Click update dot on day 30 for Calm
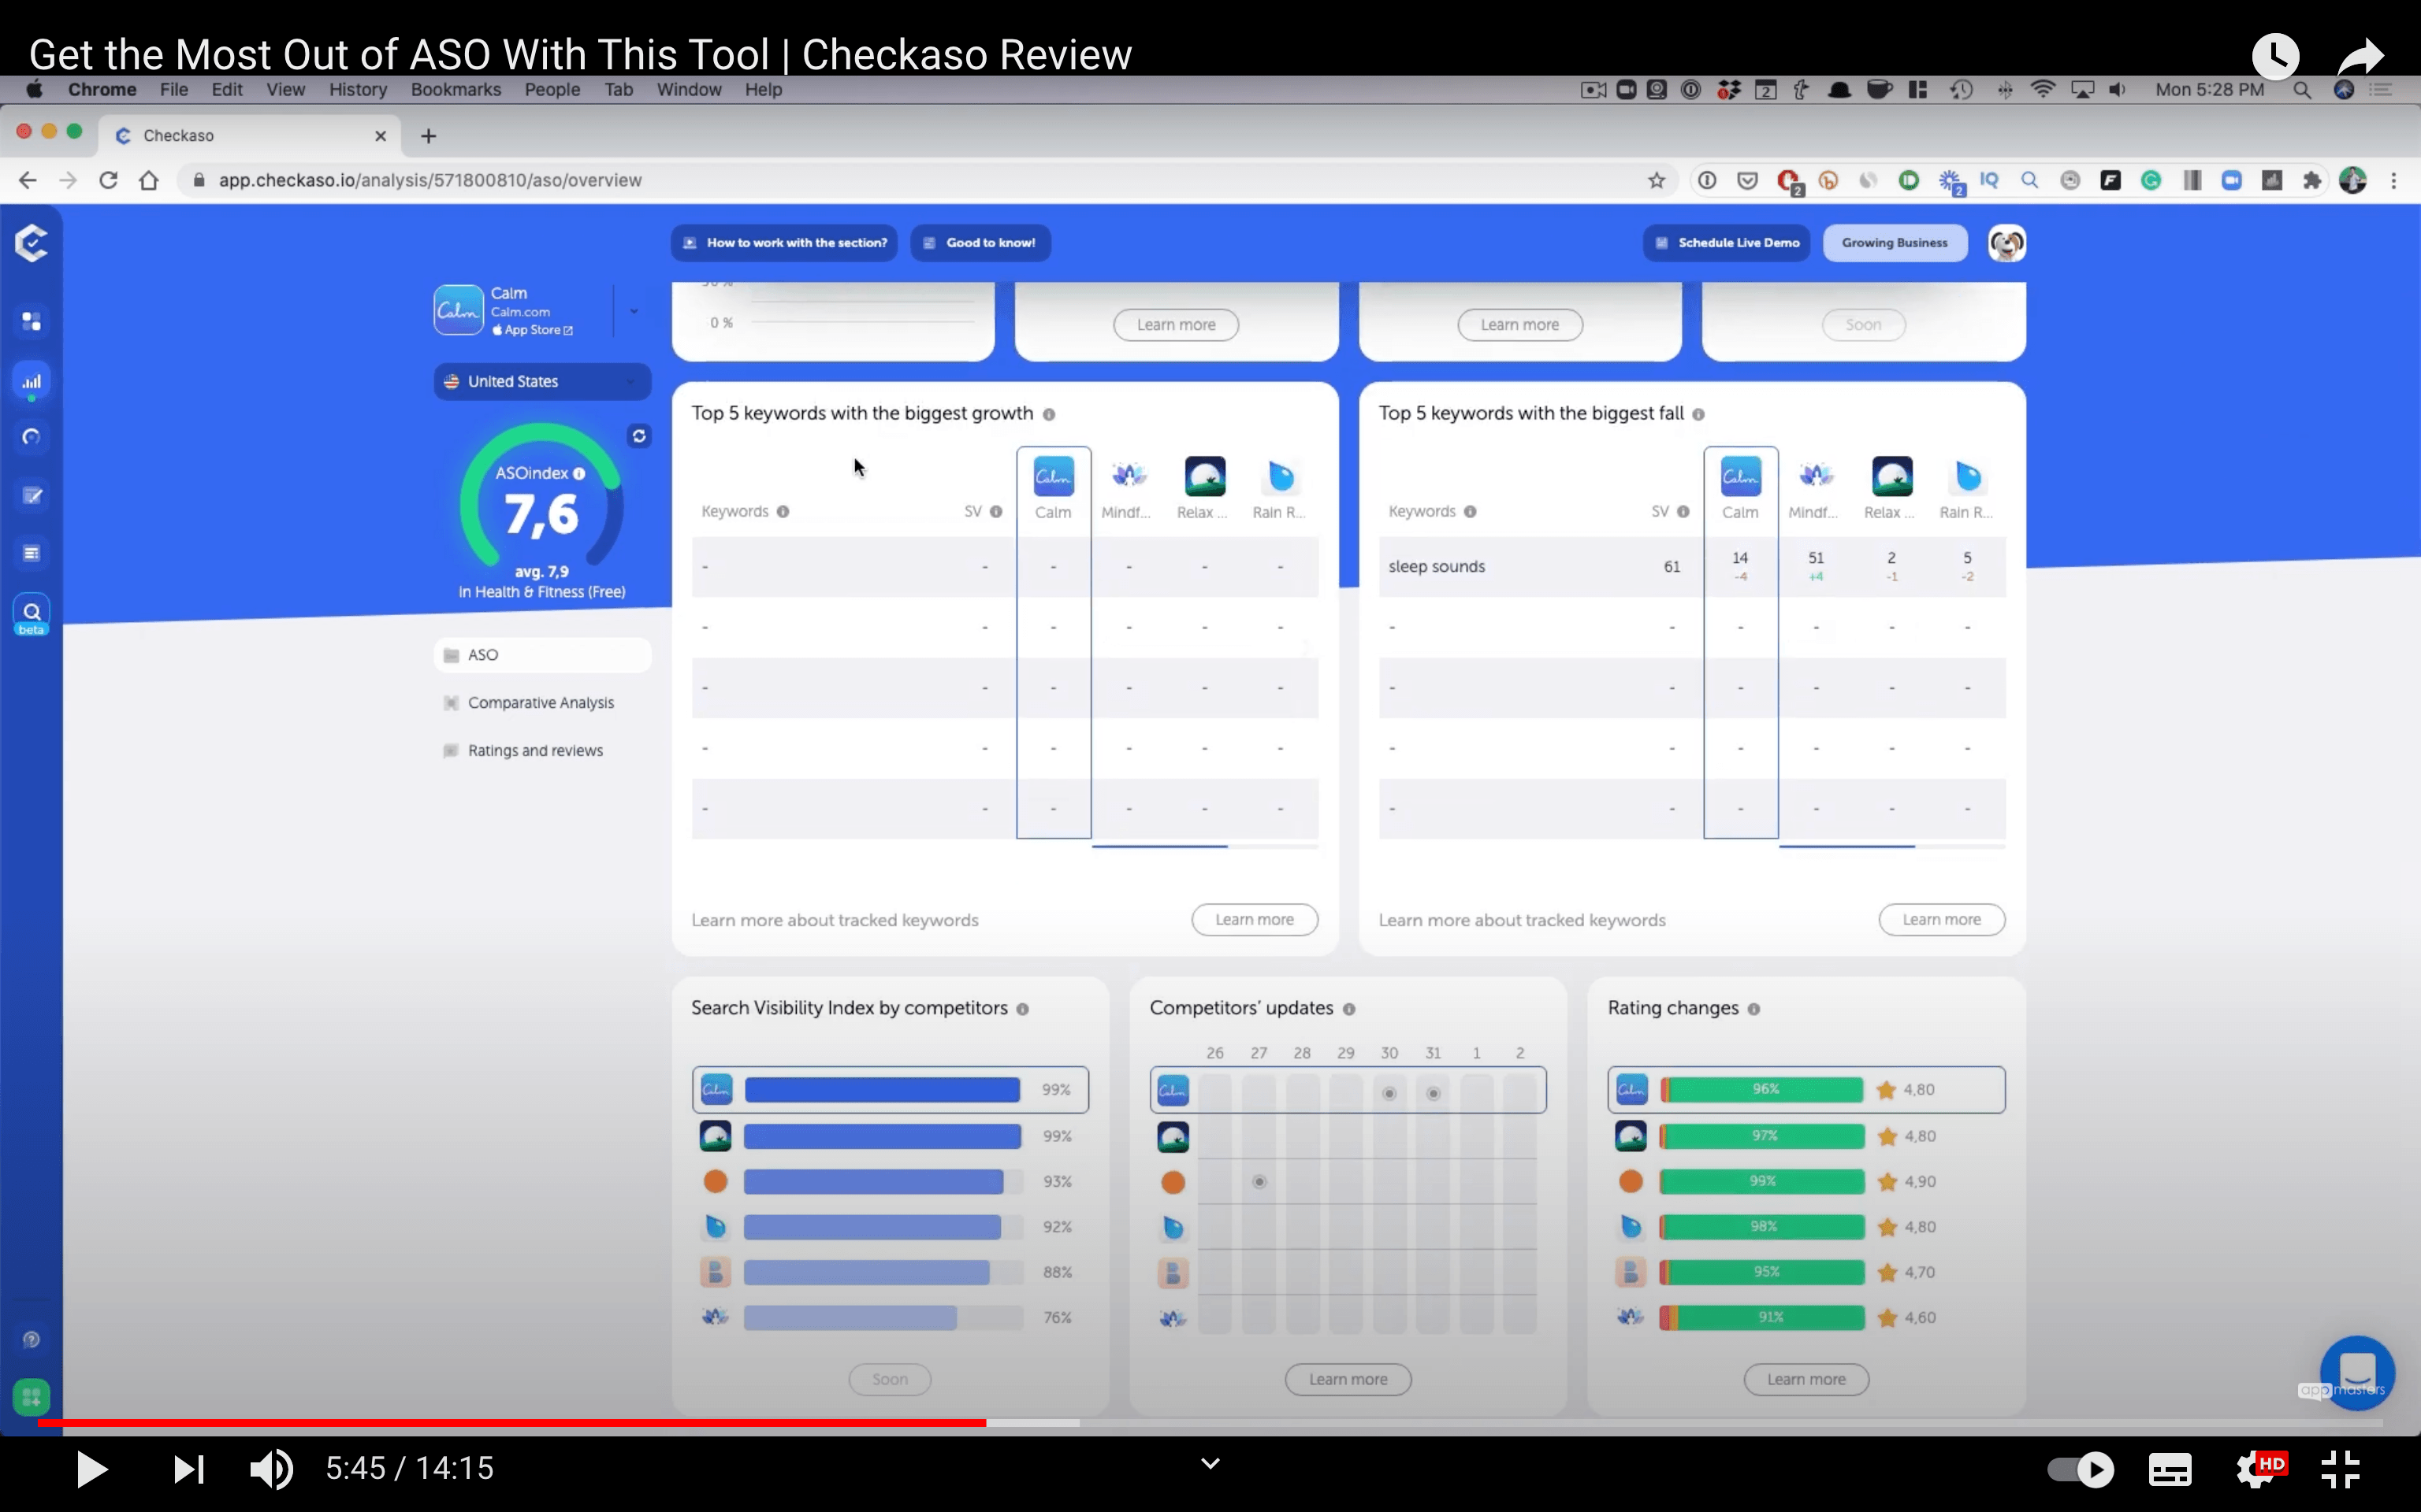Image resolution: width=2421 pixels, height=1512 pixels. click(1389, 1094)
